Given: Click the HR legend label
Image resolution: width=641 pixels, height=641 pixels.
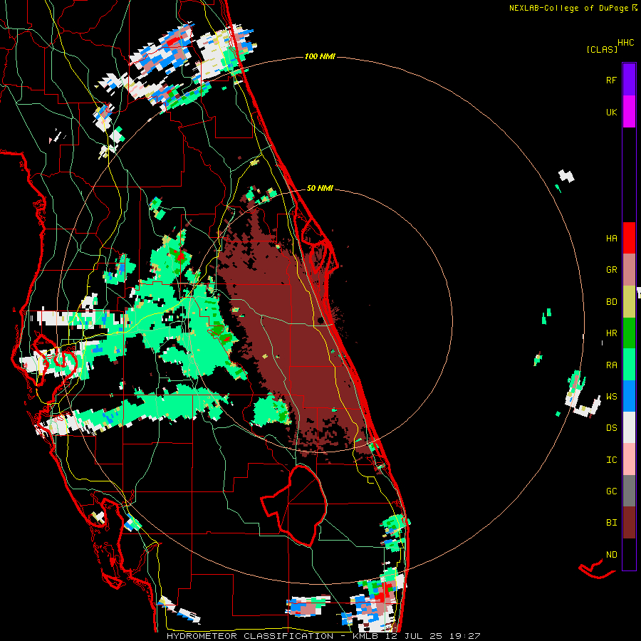Looking at the screenshot, I should tap(611, 333).
